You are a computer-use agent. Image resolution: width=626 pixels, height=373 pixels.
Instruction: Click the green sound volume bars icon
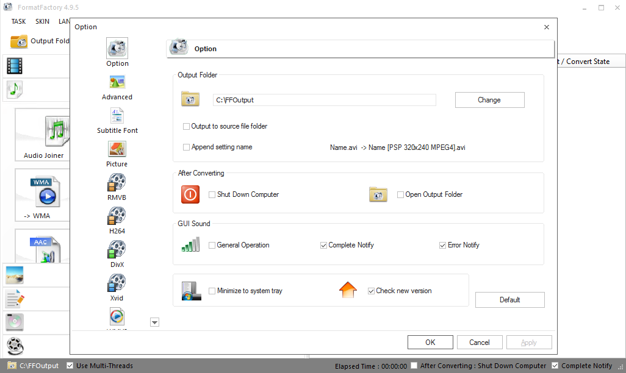pyautogui.click(x=191, y=244)
